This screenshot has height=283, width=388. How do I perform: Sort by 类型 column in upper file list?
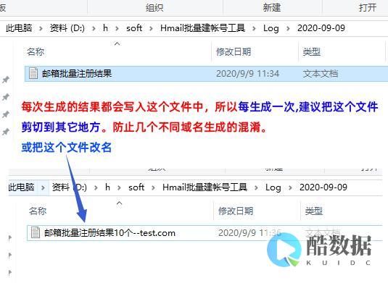[x=312, y=51]
